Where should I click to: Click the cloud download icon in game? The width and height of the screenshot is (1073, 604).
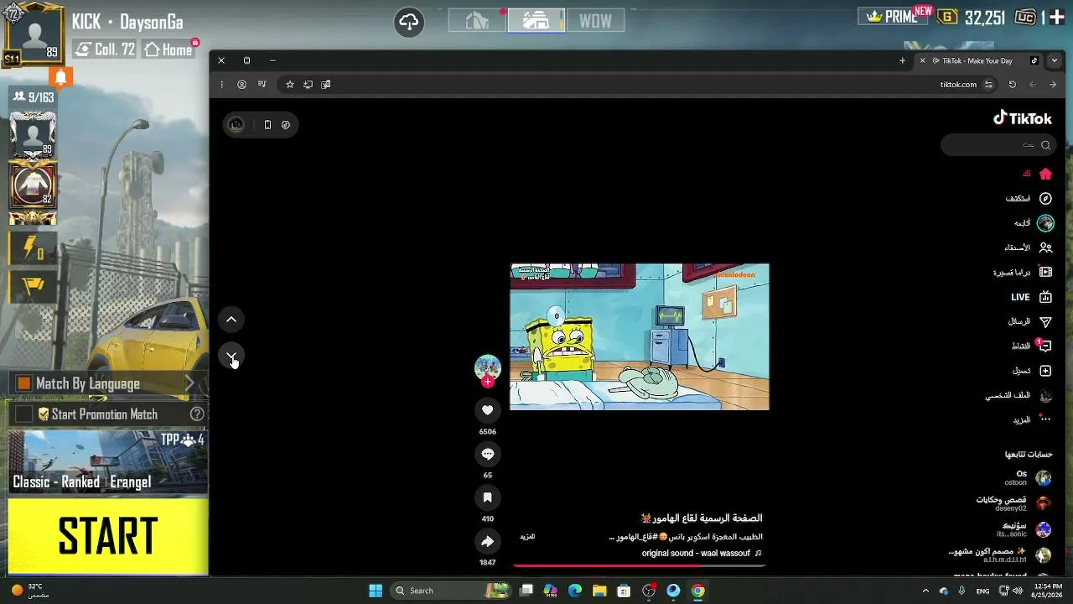(409, 22)
